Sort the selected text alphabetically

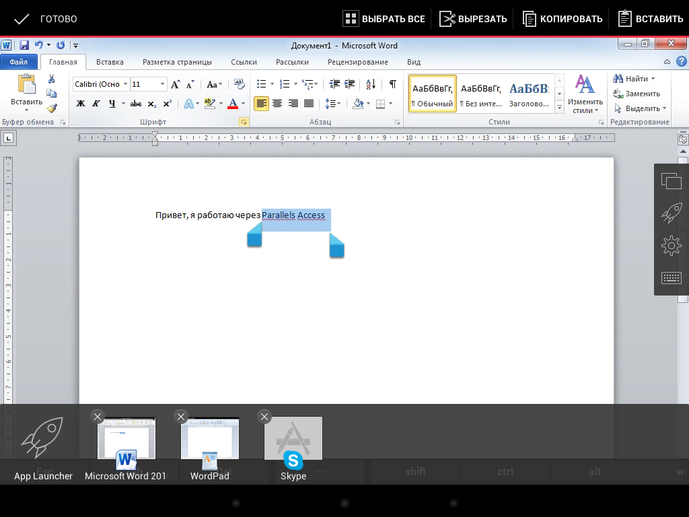(x=371, y=83)
